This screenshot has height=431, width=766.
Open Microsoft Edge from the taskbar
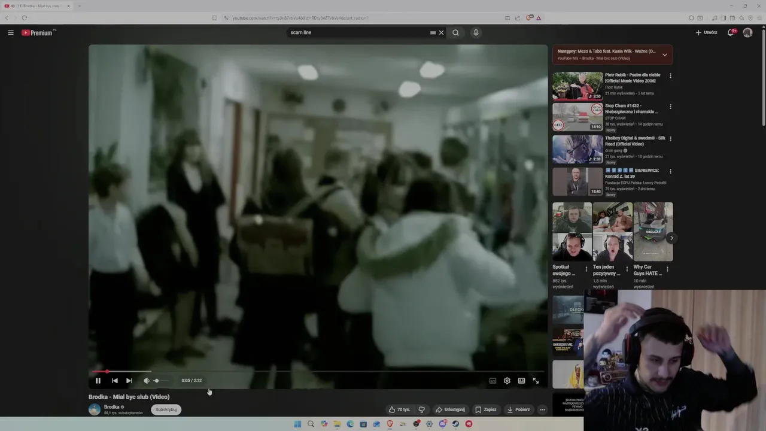coord(350,424)
